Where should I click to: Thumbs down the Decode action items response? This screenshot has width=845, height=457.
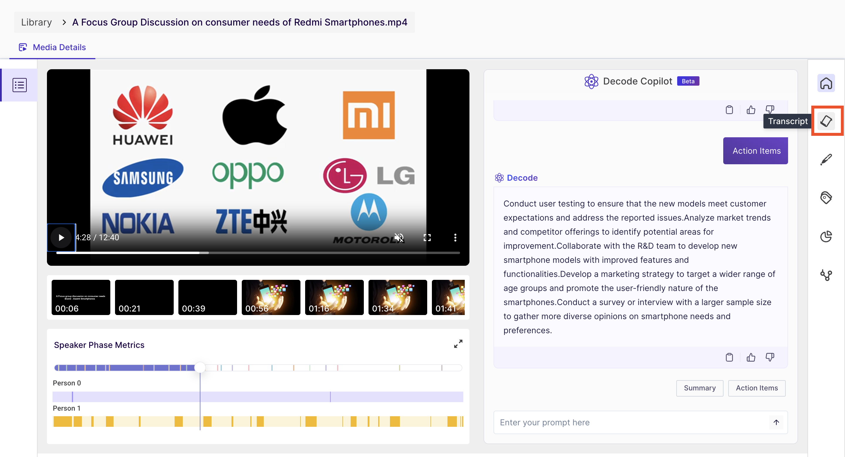pyautogui.click(x=770, y=357)
